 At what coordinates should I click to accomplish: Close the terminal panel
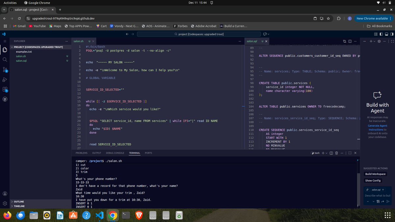pyautogui.click(x=355, y=153)
